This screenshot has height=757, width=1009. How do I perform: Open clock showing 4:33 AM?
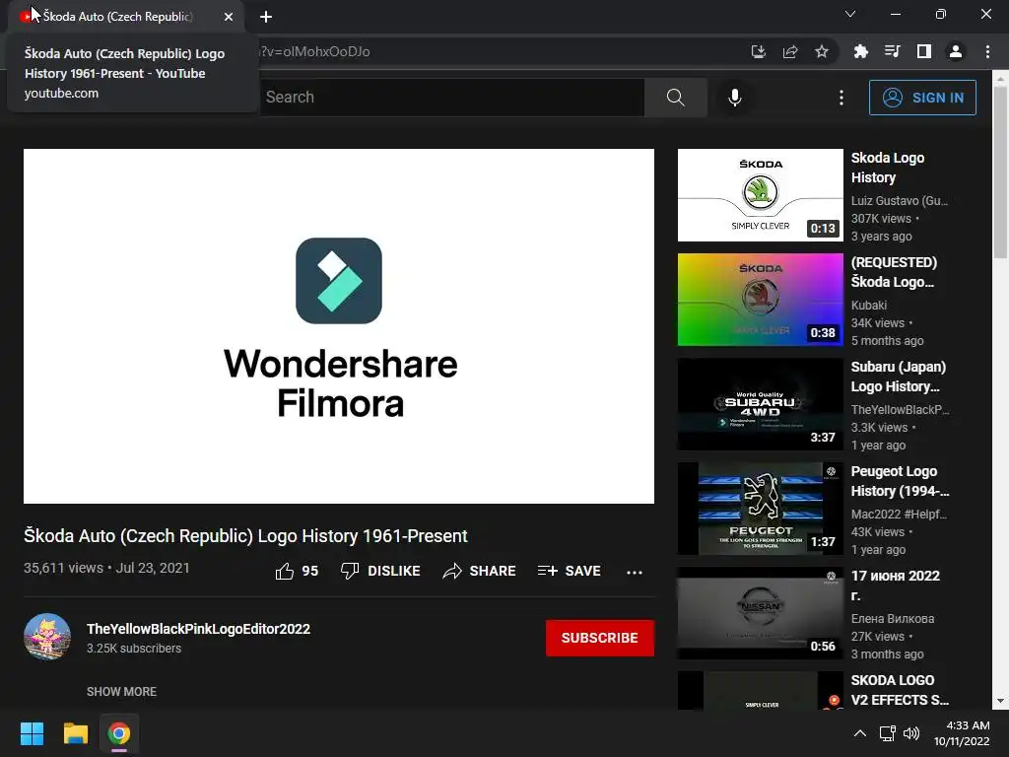point(962,733)
